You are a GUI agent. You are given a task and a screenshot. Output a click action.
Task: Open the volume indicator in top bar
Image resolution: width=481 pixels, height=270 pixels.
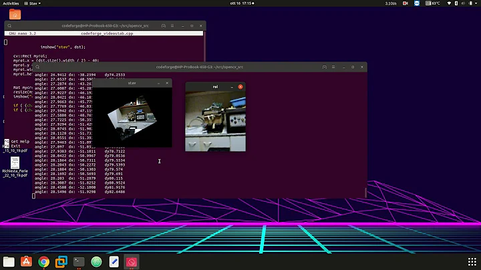(463, 3)
